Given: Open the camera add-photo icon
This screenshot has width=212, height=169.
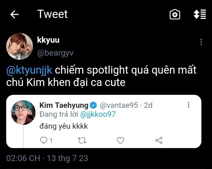Looking at the screenshot, I should click(x=175, y=14).
